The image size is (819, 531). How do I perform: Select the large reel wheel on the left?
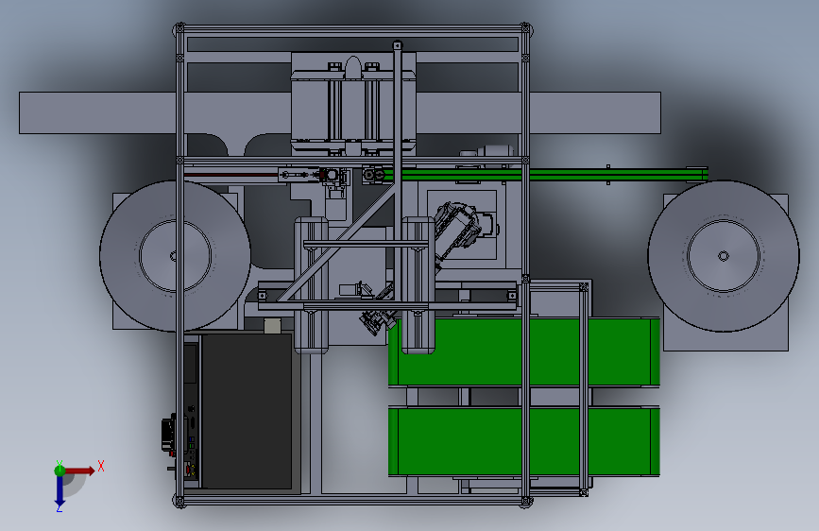[x=175, y=256]
